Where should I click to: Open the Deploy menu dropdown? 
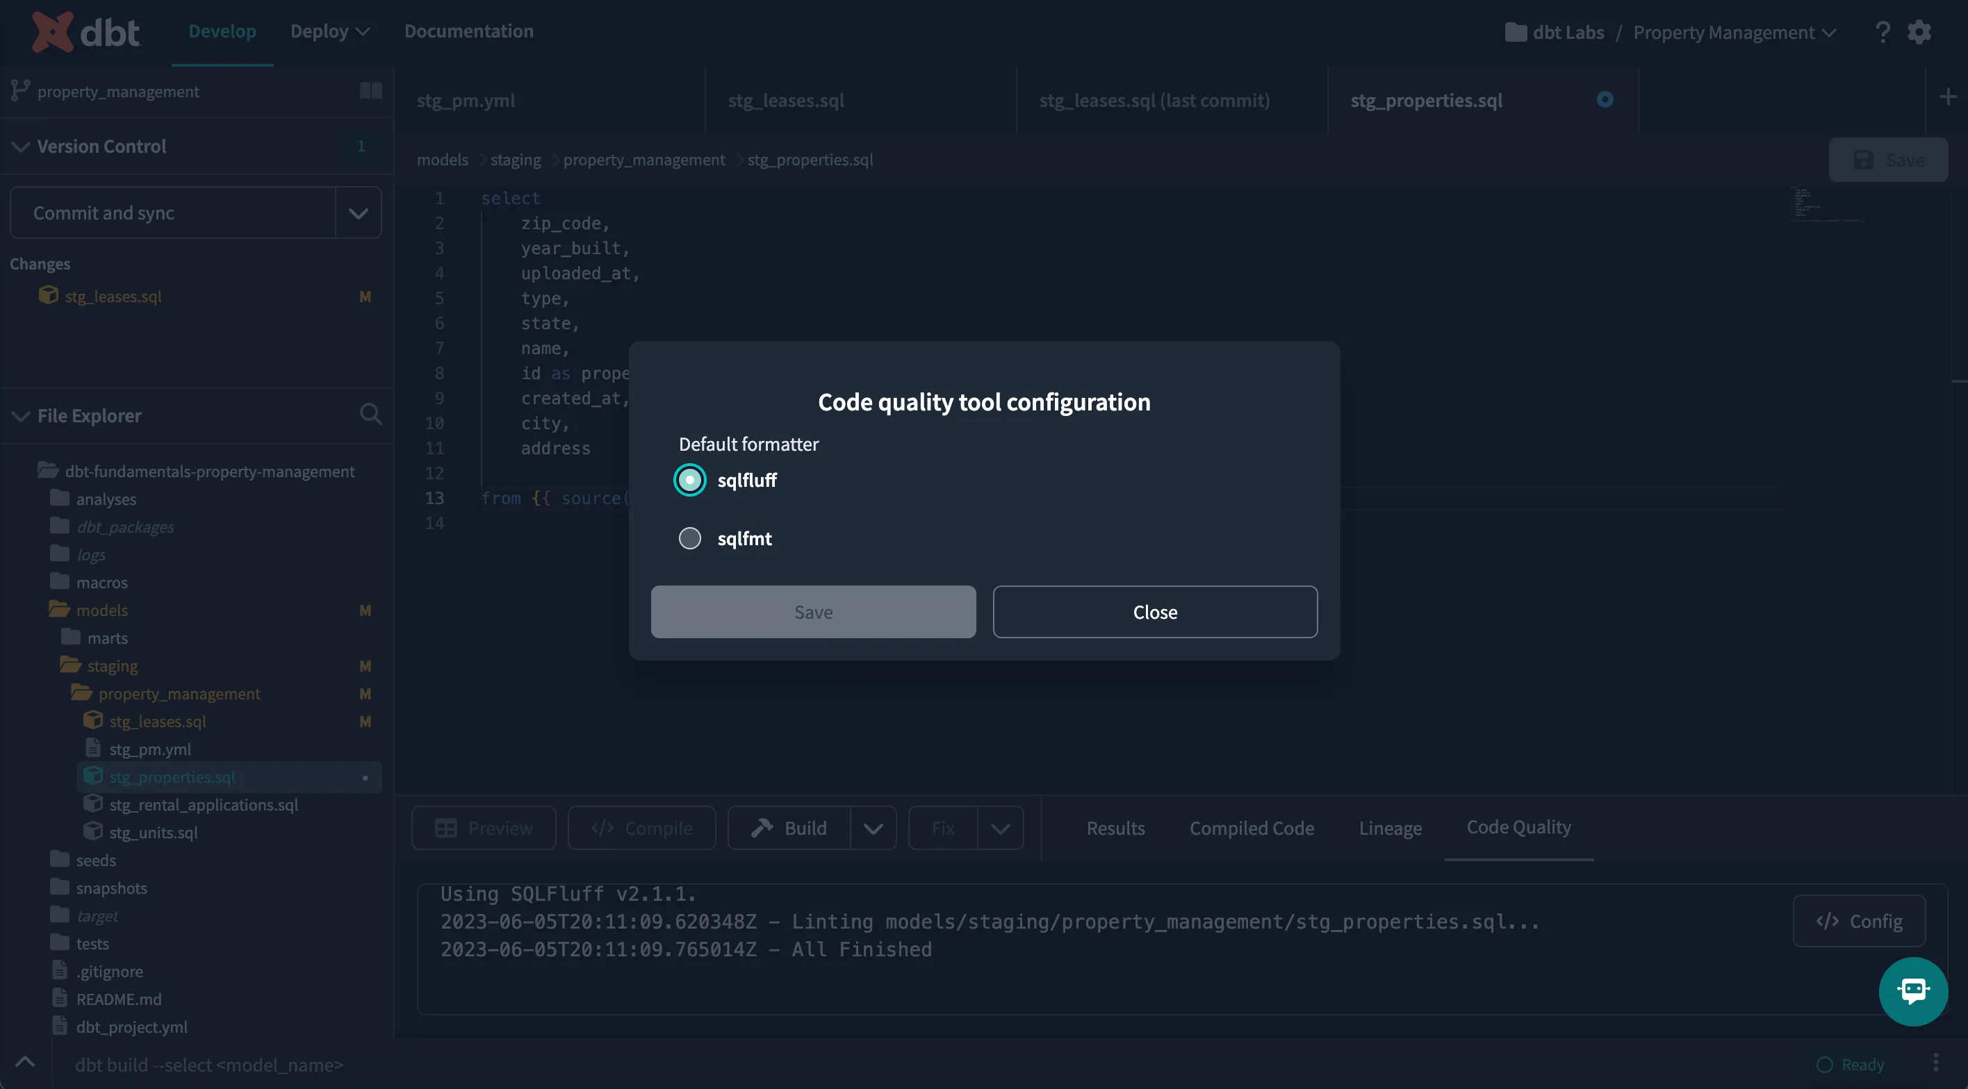pyautogui.click(x=329, y=31)
